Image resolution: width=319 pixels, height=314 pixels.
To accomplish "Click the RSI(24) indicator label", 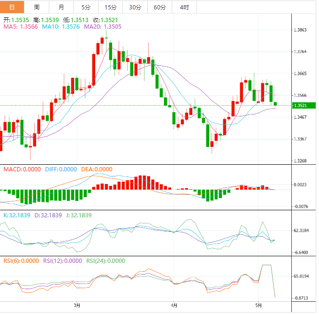I will (106, 261).
